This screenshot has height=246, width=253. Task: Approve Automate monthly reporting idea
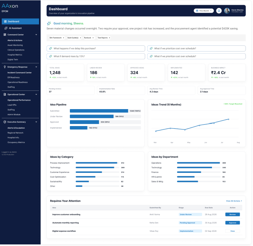pyautogui.click(x=233, y=223)
